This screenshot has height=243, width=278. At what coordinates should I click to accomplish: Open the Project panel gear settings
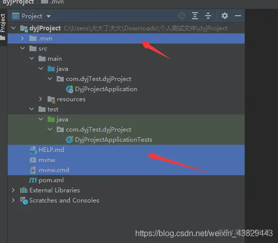pos(225,16)
